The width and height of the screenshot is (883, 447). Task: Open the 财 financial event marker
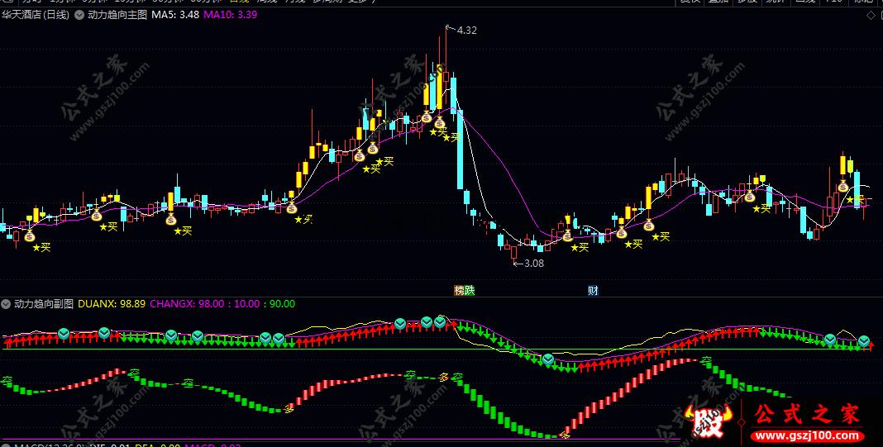click(x=593, y=291)
